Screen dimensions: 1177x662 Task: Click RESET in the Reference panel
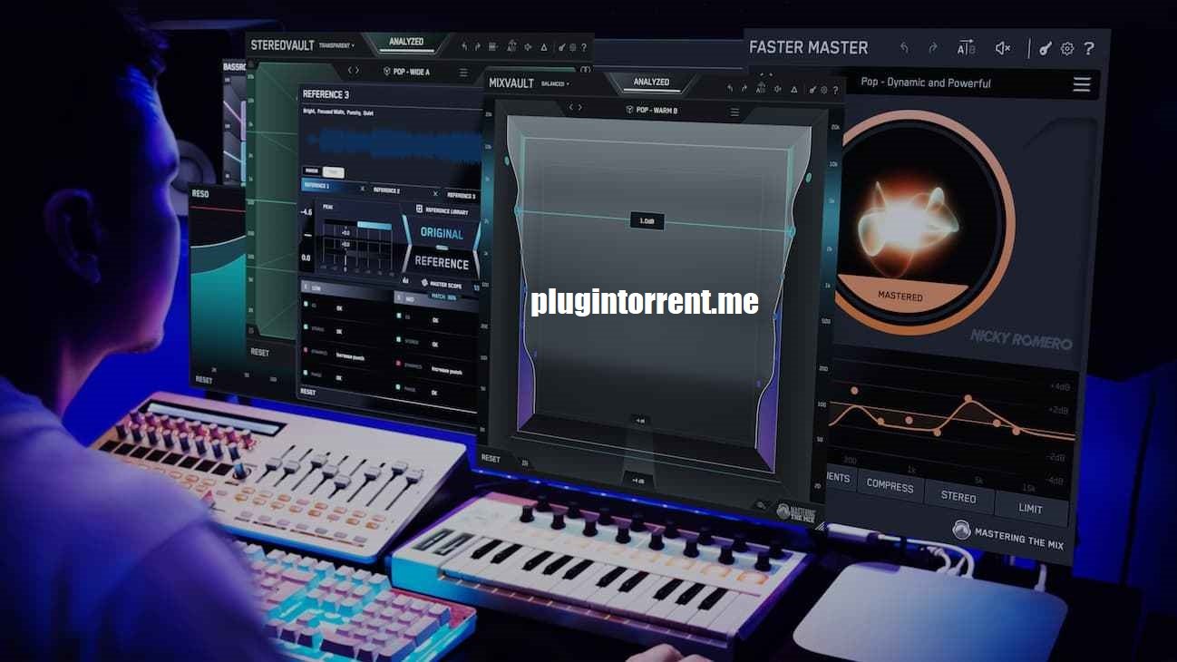[x=308, y=392]
